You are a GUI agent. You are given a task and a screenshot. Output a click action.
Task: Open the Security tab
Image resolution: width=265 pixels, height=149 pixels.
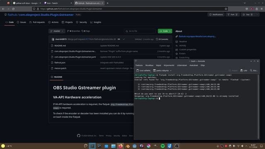click(82, 22)
